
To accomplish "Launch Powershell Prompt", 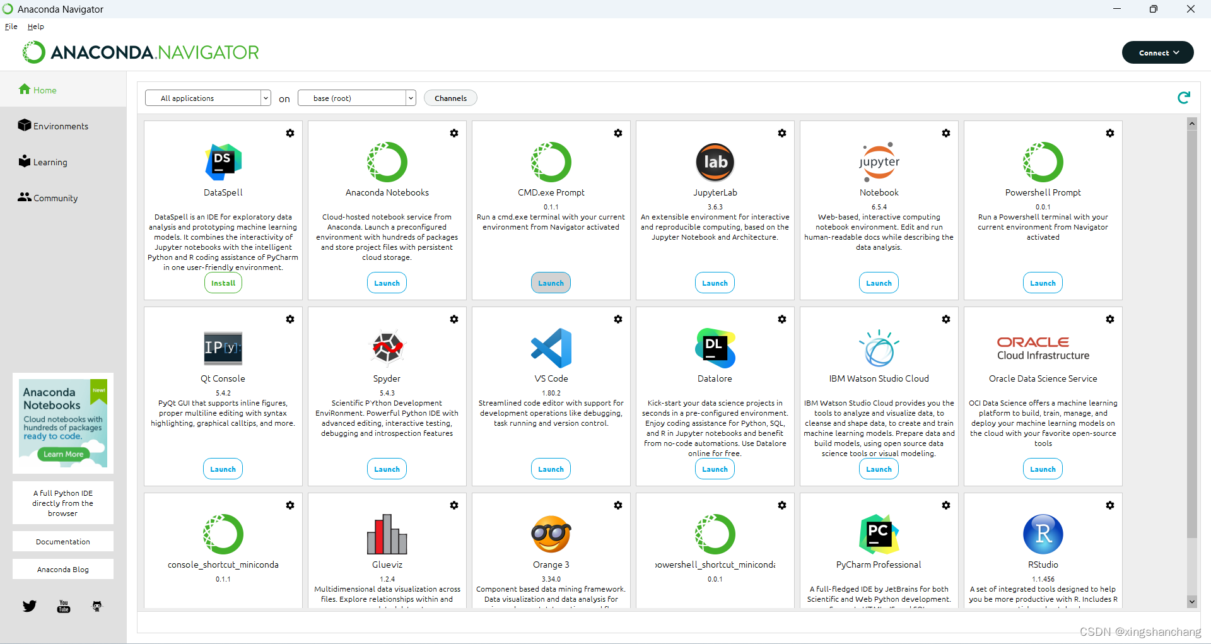I will pos(1043,283).
